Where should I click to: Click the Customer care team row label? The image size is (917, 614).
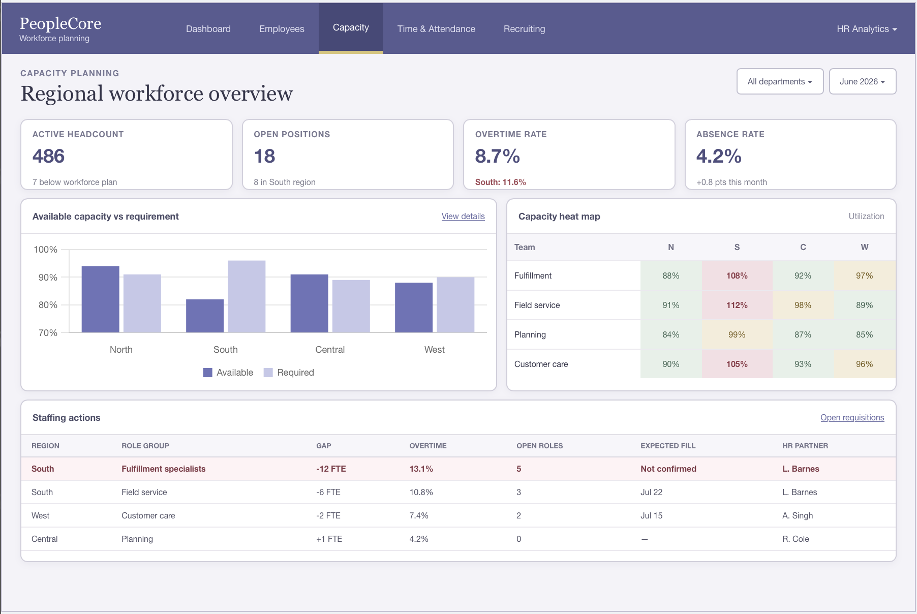[x=541, y=364]
